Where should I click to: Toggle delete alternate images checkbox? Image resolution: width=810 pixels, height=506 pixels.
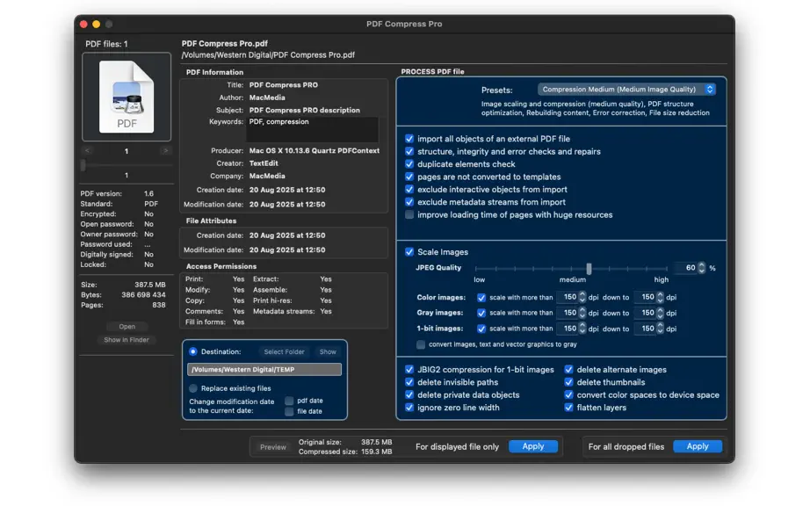click(x=568, y=370)
